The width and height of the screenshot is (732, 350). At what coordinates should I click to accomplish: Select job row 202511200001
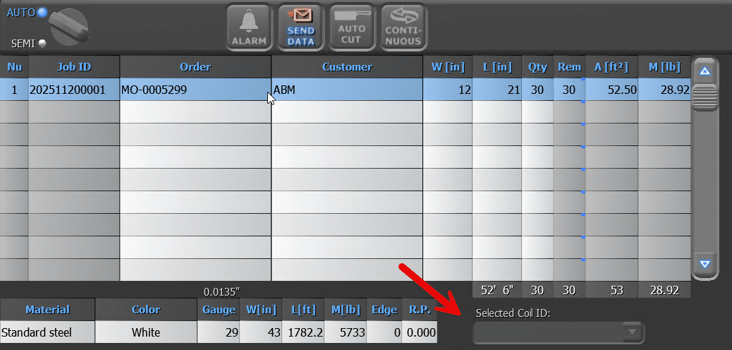[74, 90]
